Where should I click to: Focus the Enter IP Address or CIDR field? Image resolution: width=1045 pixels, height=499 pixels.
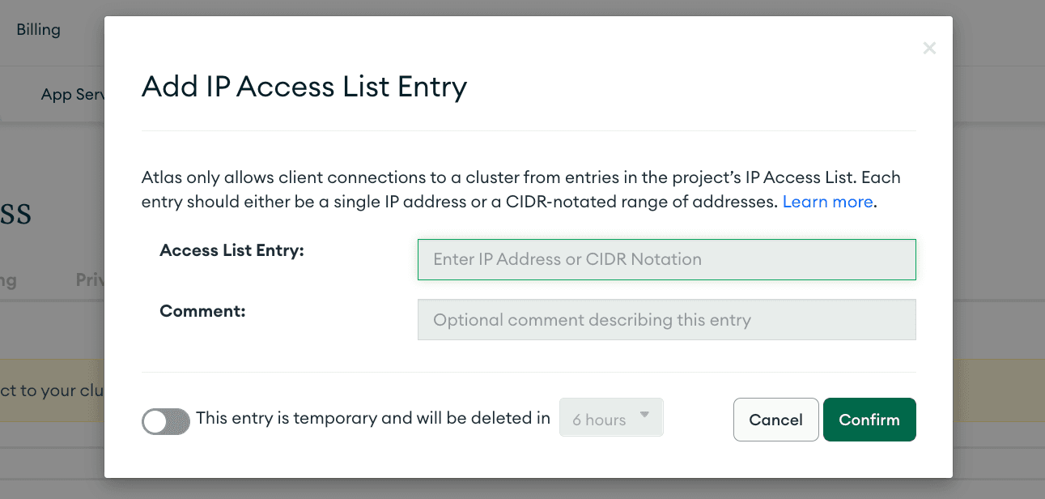[666, 259]
